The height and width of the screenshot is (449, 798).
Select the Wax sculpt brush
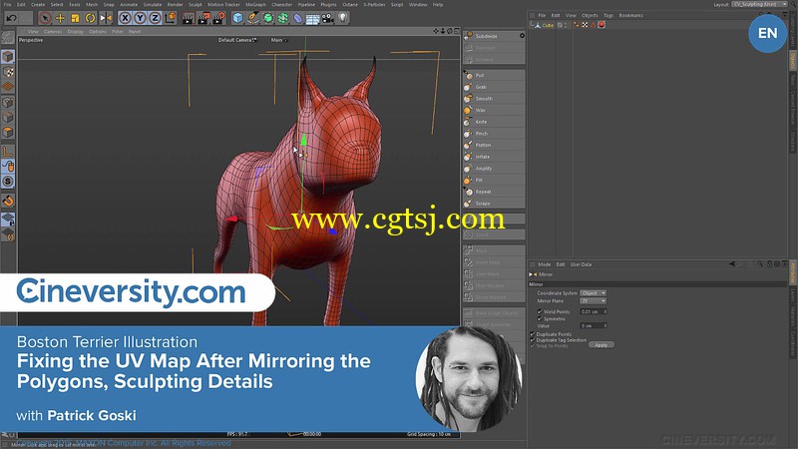pos(494,111)
